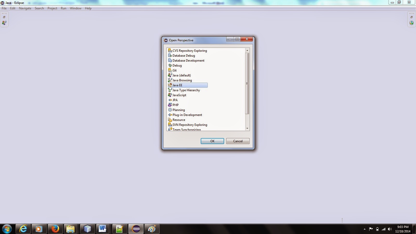
Task: Select the Team Synchronizing perspective
Action: [184, 129]
